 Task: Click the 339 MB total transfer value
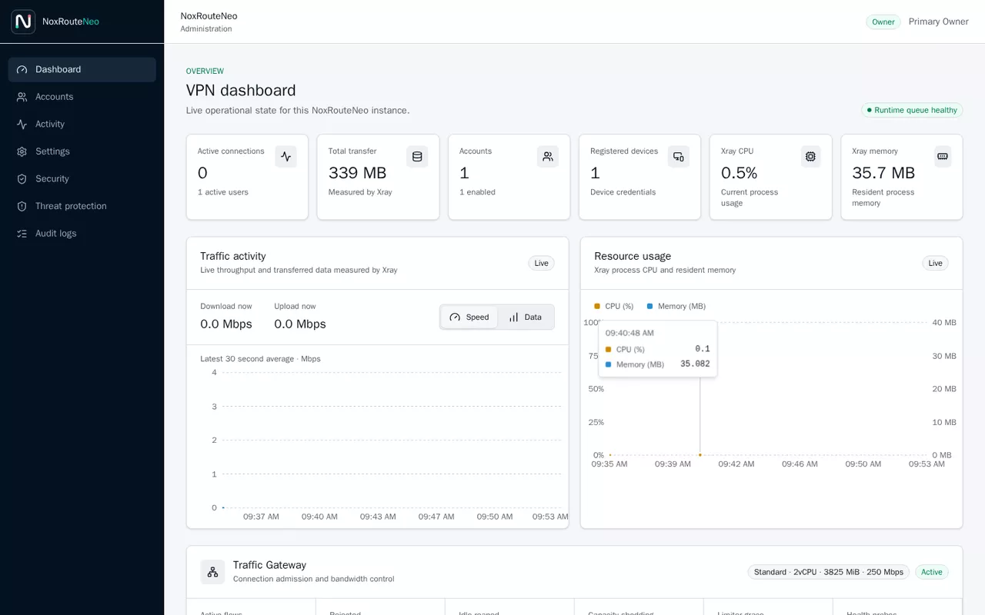pyautogui.click(x=357, y=173)
